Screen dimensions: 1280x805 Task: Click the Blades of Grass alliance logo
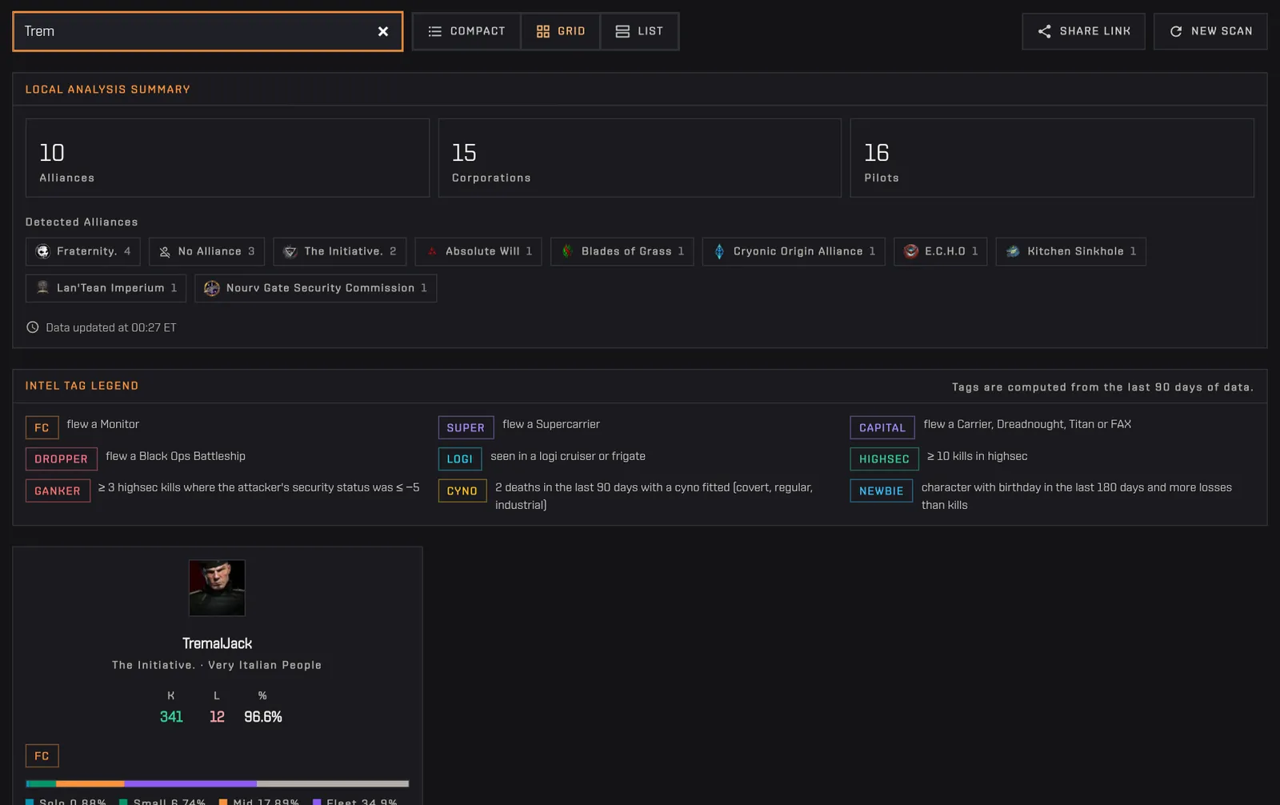coord(567,251)
